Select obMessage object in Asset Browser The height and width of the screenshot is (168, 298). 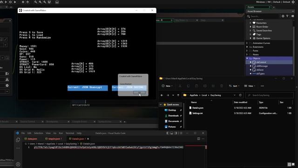(262, 66)
